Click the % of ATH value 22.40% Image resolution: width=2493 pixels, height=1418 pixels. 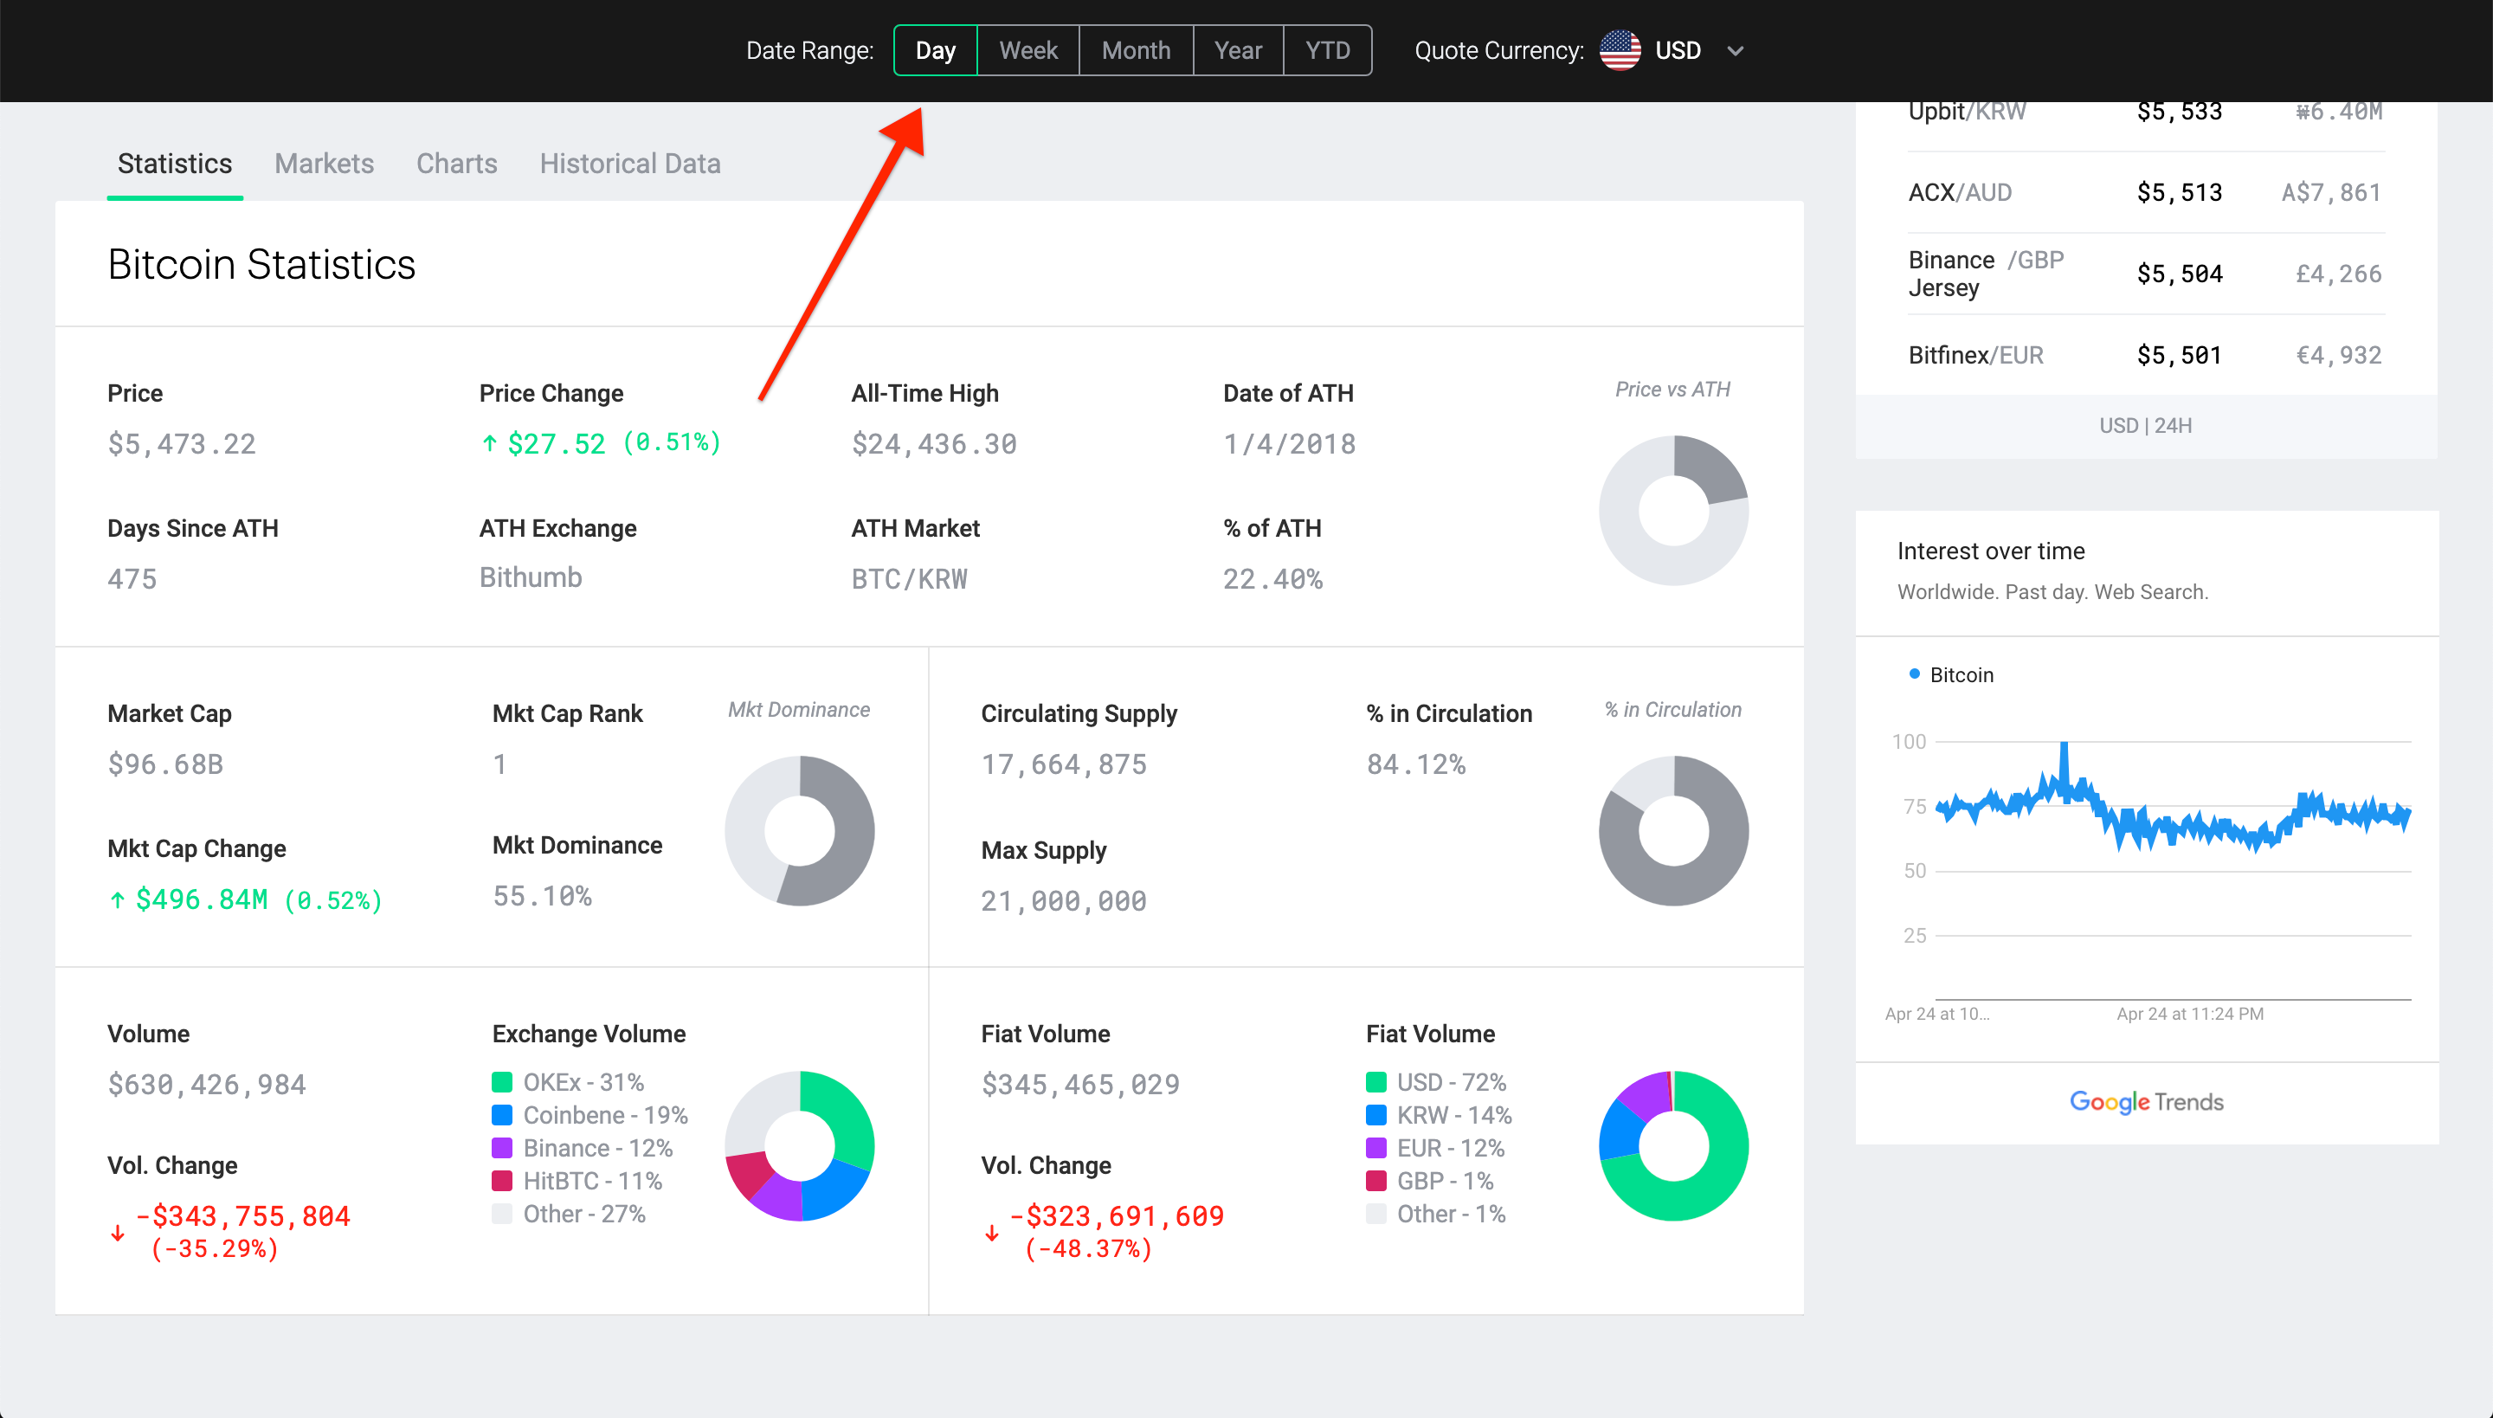pos(1272,579)
